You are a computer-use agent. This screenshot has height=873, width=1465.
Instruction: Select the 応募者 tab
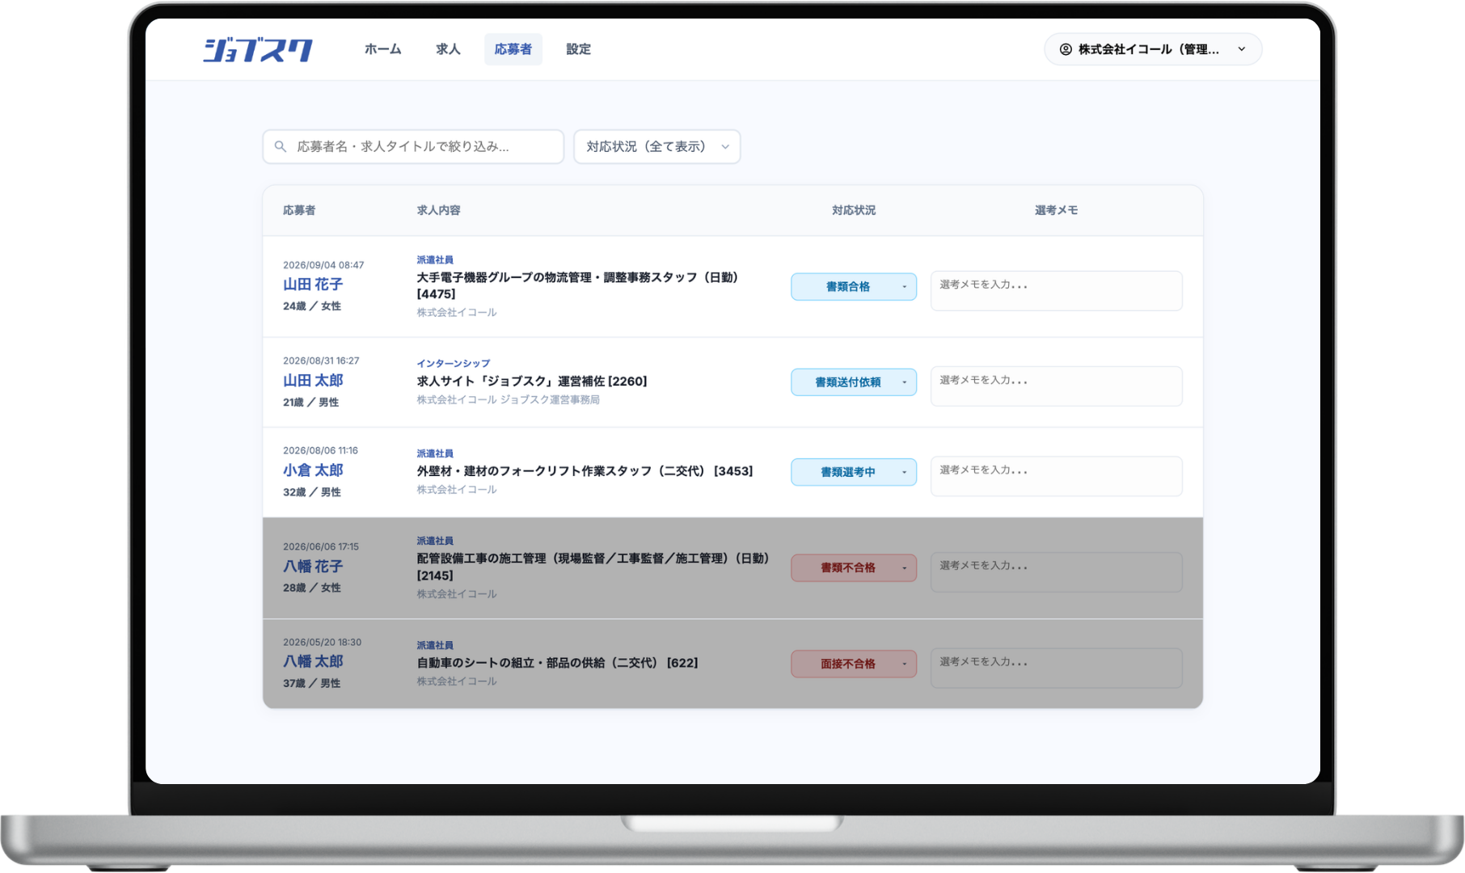tap(513, 49)
